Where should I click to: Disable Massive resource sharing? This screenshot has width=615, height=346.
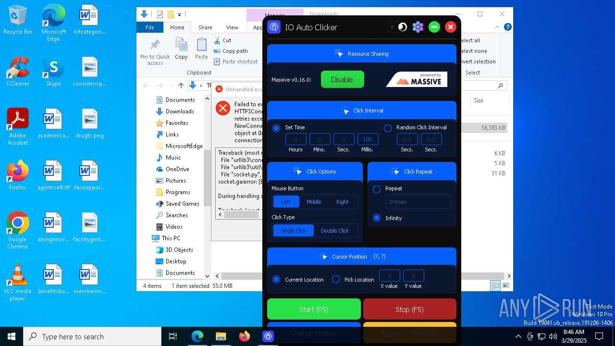click(x=342, y=80)
